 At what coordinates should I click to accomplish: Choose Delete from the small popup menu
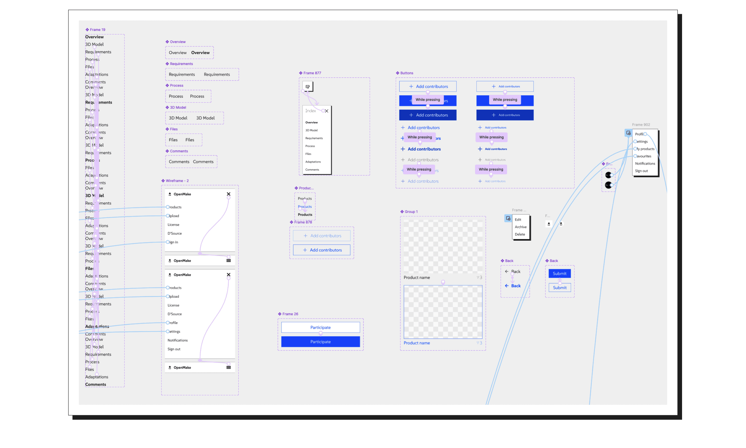point(520,234)
